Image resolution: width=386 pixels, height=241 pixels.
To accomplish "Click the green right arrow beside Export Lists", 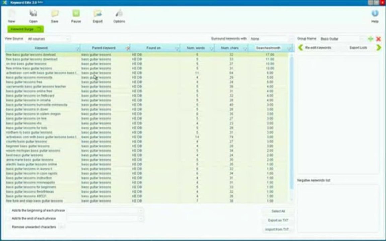I will (379, 48).
